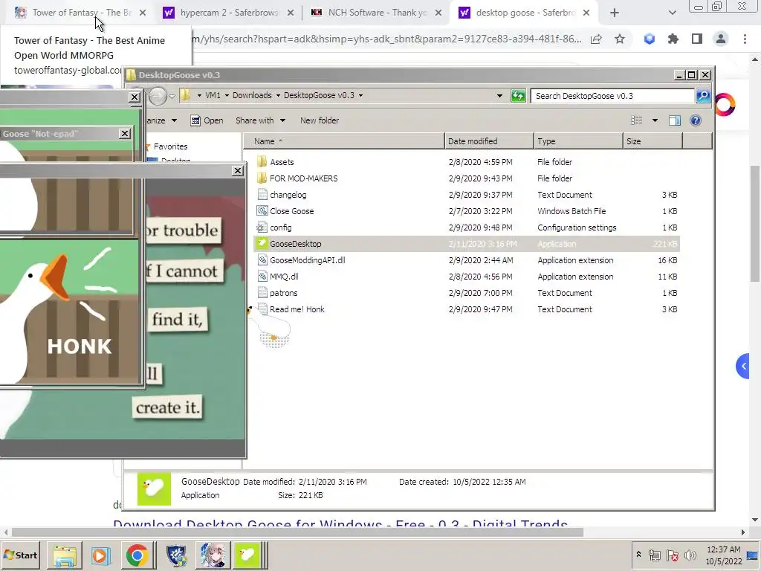761x571 pixels.
Task: Select the GooseDesktop application icon
Action: (262, 244)
